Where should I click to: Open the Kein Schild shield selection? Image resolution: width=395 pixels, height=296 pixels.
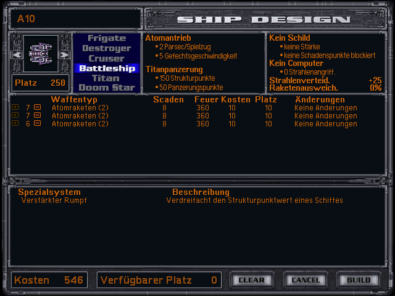[x=290, y=38]
